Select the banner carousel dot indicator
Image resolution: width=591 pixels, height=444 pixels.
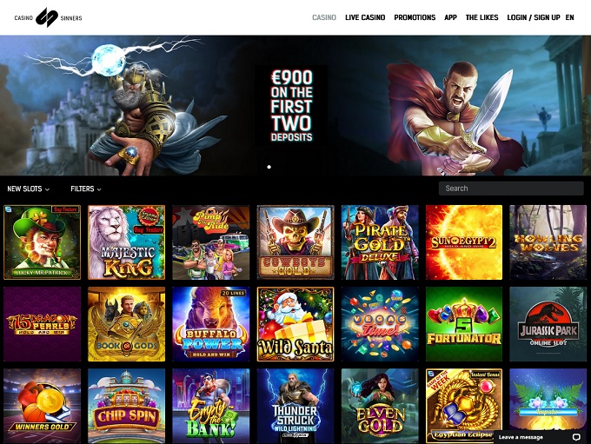tap(269, 167)
